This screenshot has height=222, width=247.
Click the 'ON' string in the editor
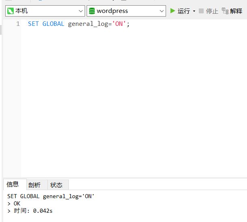pyautogui.click(x=119, y=24)
